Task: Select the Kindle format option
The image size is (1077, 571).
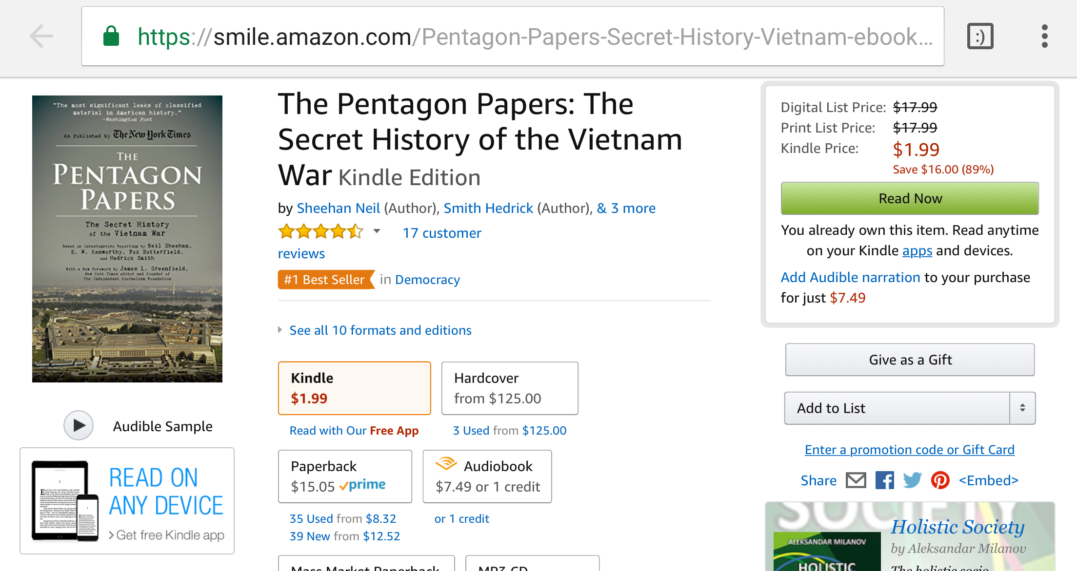Action: click(x=354, y=388)
